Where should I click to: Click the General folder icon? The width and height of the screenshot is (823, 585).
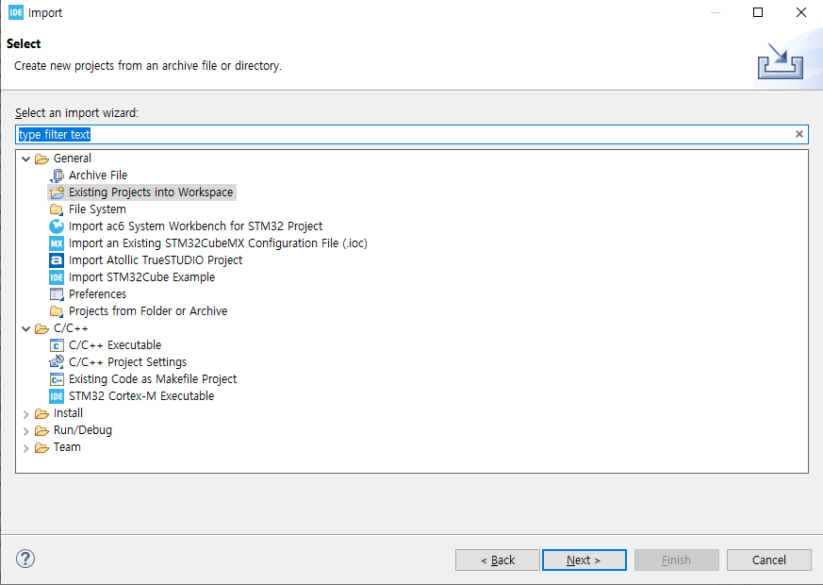tap(42, 159)
